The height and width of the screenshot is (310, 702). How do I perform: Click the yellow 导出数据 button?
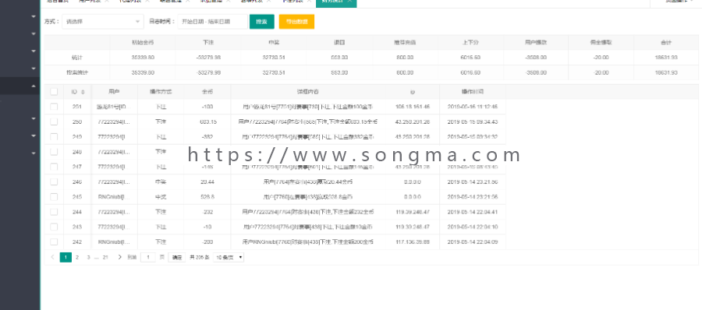click(296, 22)
